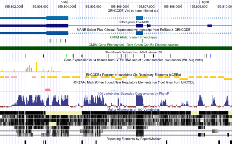Click the GENCODE V49 track title
This screenshot has height=144, width=232.
[133, 11]
